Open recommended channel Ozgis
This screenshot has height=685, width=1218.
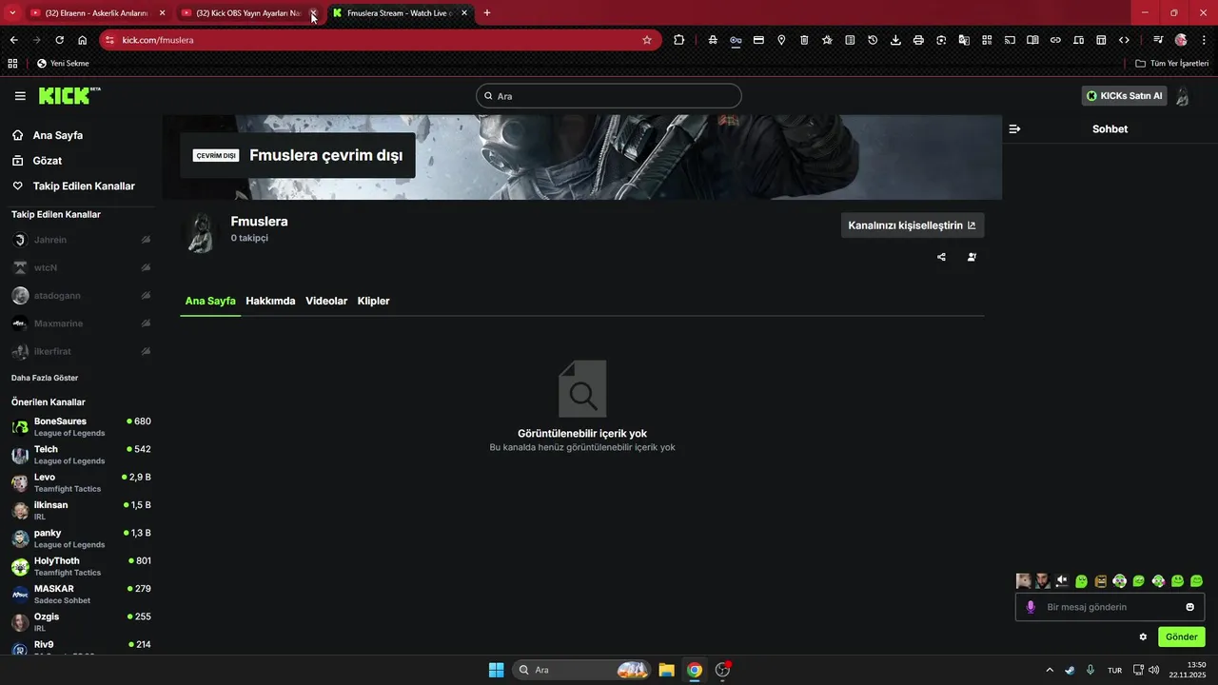pos(81,622)
